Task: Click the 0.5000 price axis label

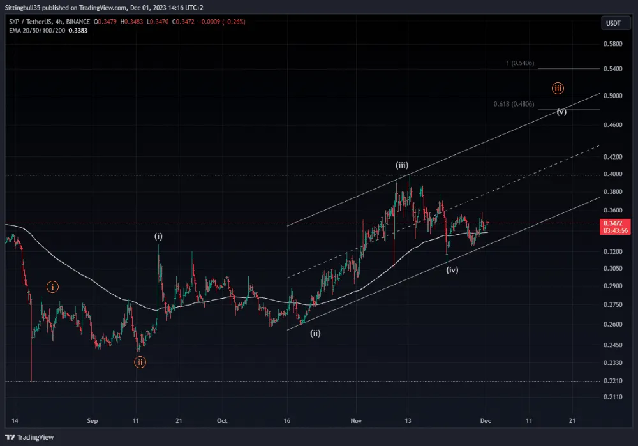Action: 612,96
